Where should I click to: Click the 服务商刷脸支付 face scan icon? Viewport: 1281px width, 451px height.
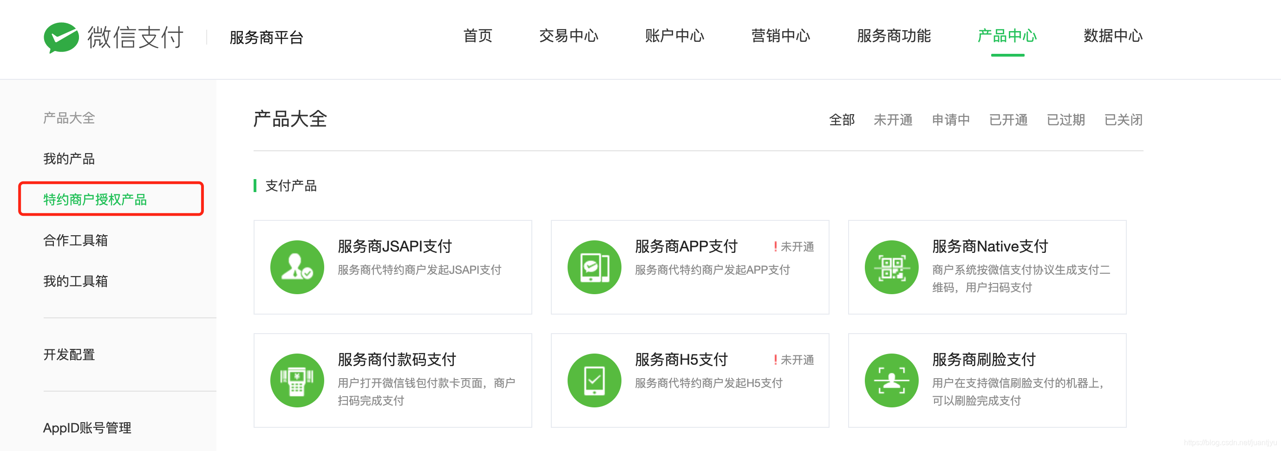[892, 380]
